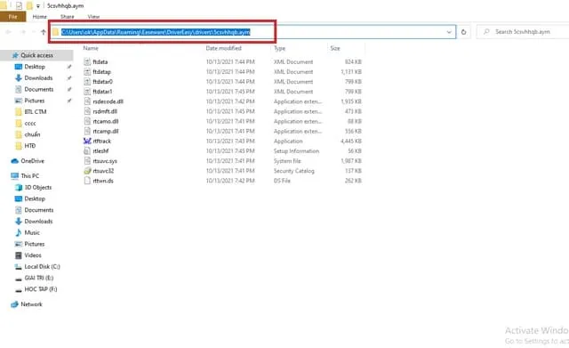Open the quick access toolbar dropdown arrow
The height and width of the screenshot is (348, 569).
(x=37, y=6)
